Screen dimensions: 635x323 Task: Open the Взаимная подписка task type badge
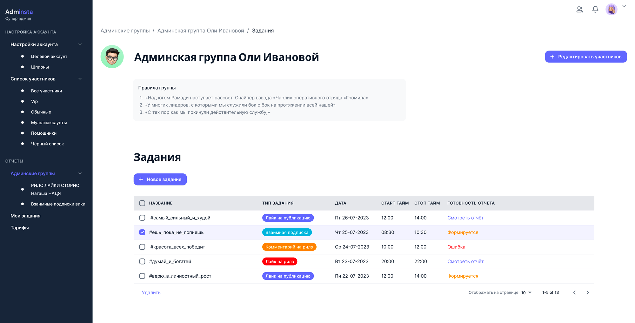point(287,232)
